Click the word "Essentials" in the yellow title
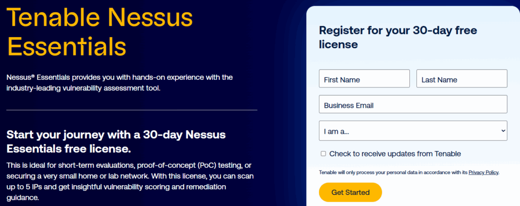 (67, 46)
